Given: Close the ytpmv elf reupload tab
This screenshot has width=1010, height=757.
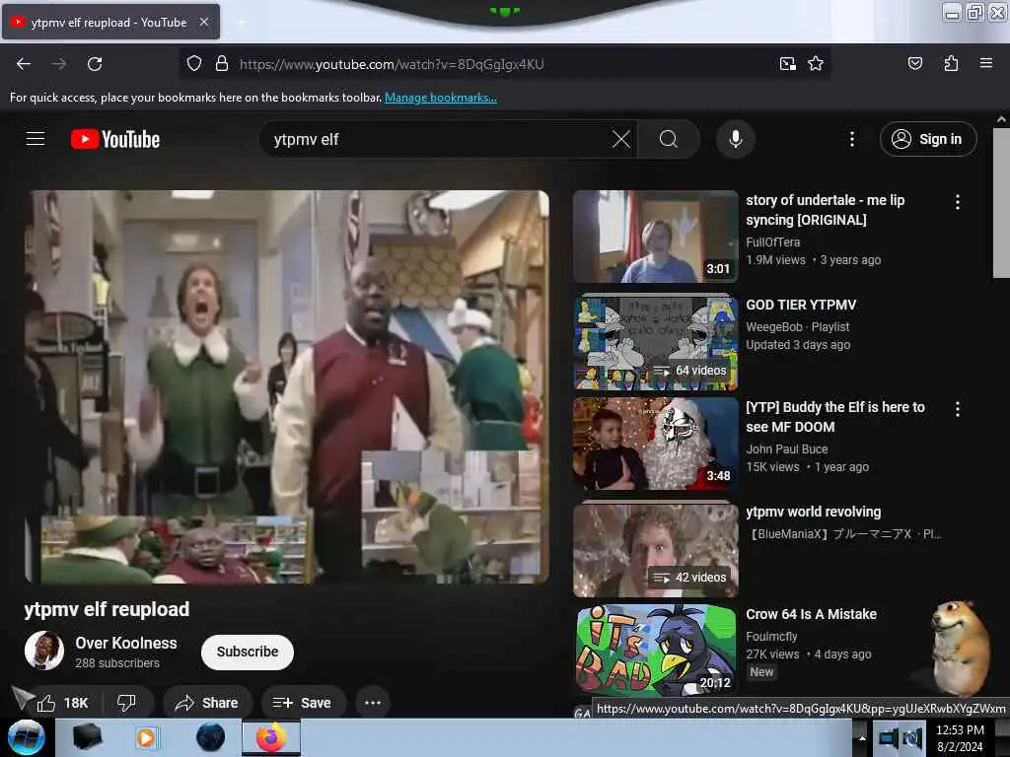Looking at the screenshot, I should (x=204, y=22).
